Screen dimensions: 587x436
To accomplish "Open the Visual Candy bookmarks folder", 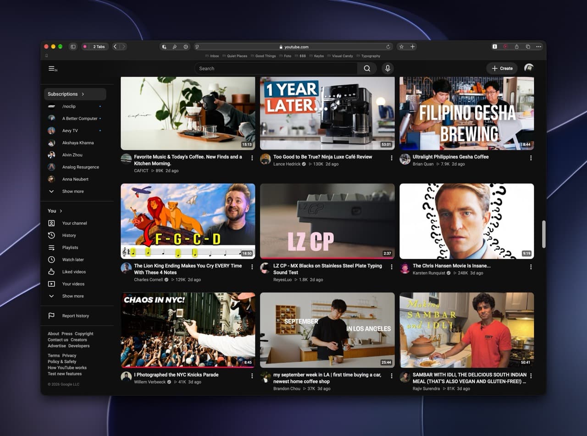I will 340,56.
